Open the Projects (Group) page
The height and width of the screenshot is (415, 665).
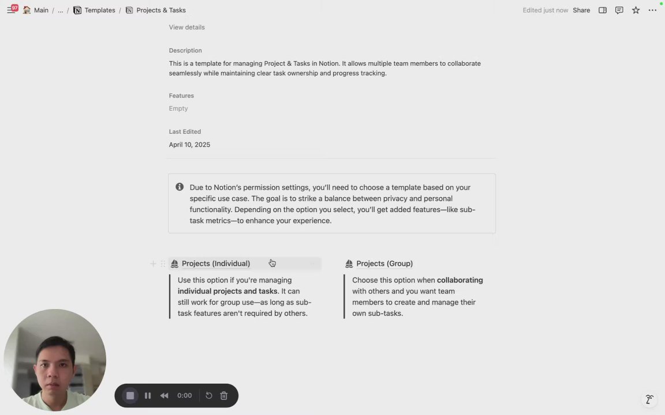(x=384, y=263)
